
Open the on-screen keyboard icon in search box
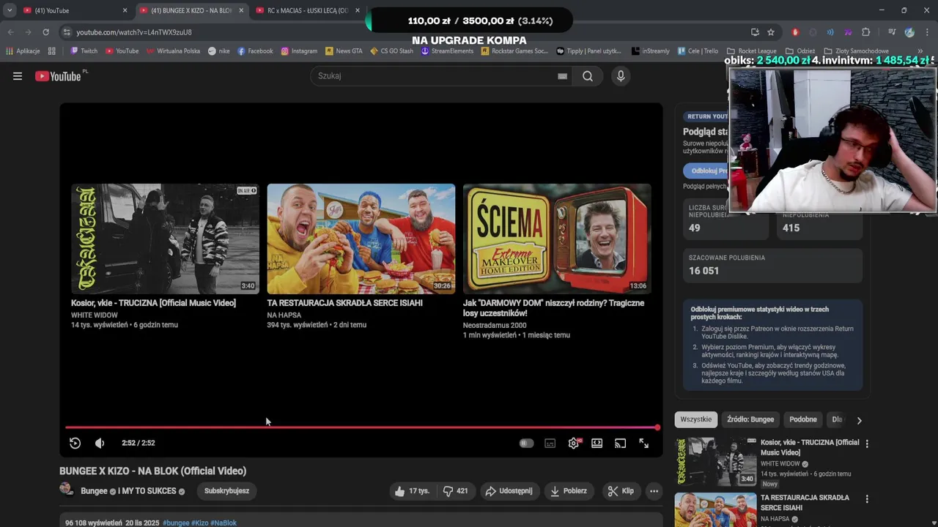(562, 76)
